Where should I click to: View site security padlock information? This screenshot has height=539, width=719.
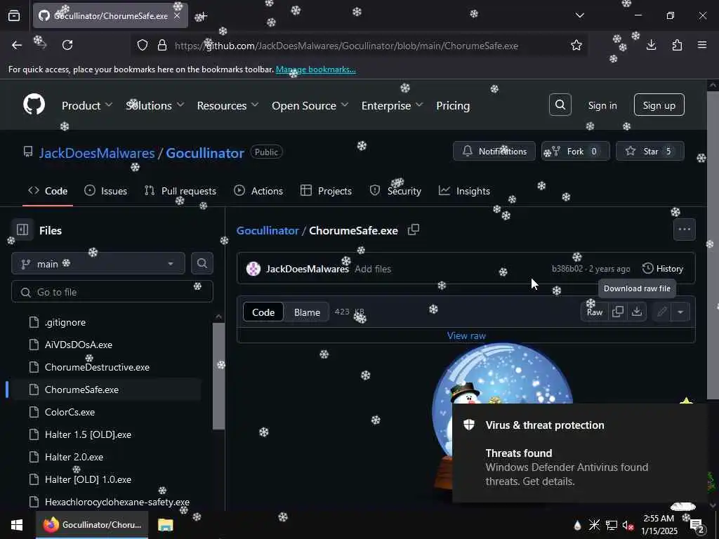tap(162, 45)
